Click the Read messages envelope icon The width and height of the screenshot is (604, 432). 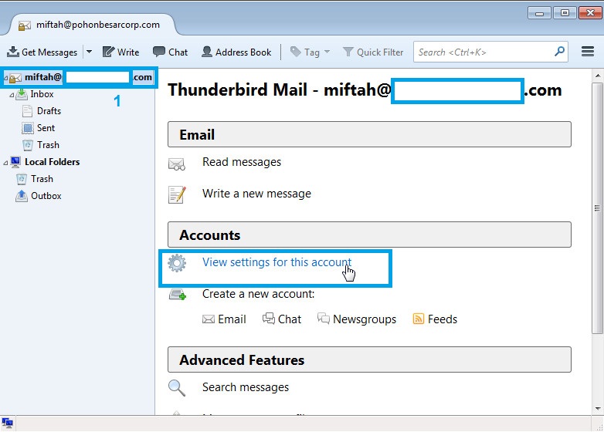[177, 164]
